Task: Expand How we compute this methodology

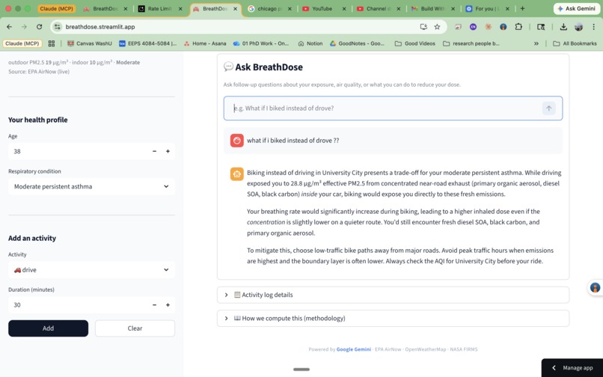Action: 393,318
